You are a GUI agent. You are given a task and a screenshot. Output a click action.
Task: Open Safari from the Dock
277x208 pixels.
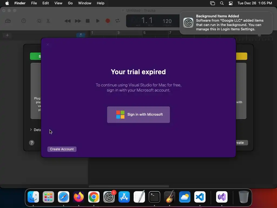coord(64,197)
